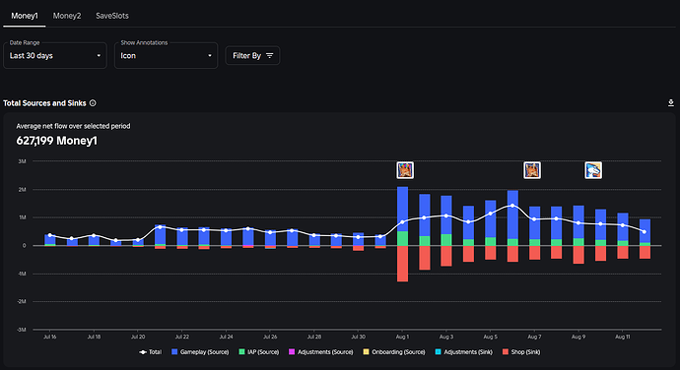
Task: Open the annotation icon above the Aug 1 bar
Action: click(x=405, y=170)
